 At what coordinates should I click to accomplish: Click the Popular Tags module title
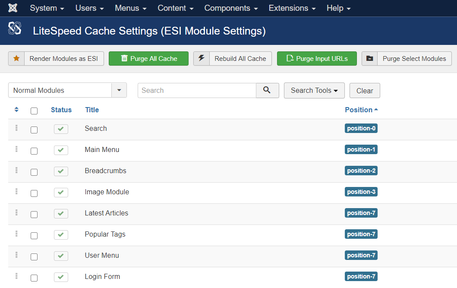coord(105,234)
